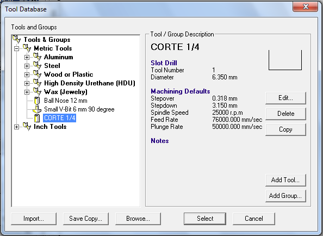Screen dimensions: 323x236
Task: Click the Ball Nose 12 mm tool icon
Action: point(37,101)
